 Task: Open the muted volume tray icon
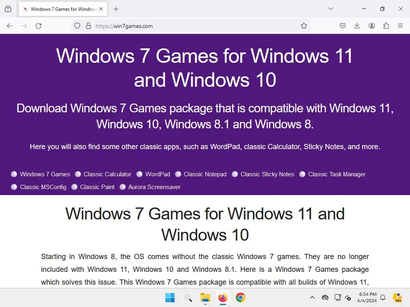(x=348, y=297)
